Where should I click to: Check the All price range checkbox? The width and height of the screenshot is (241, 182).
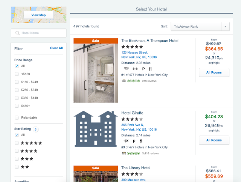17,66
